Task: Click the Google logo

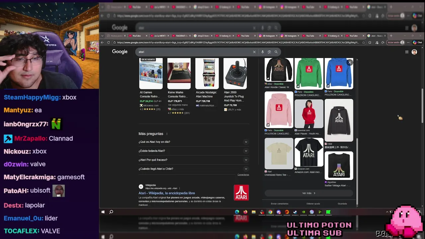Action: click(x=120, y=51)
